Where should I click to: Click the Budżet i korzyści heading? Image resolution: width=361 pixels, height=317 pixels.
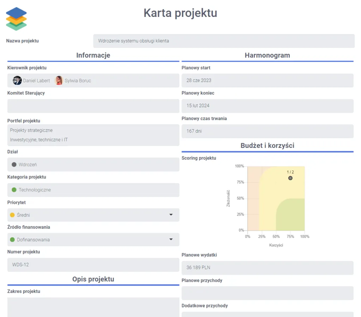[x=267, y=145]
